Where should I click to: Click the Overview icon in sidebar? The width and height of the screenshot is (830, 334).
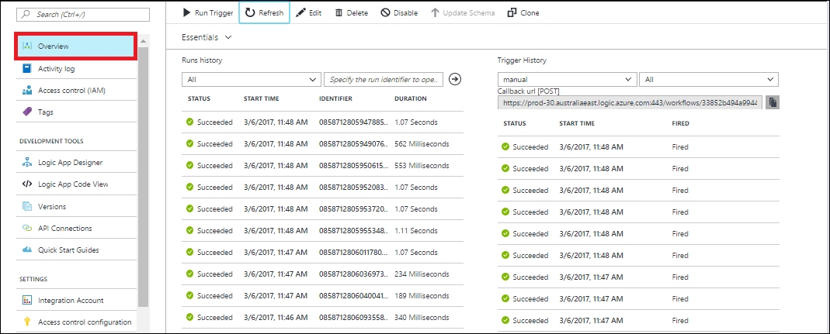click(27, 46)
